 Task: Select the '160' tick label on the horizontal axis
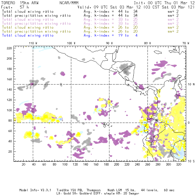pos(96,164)
